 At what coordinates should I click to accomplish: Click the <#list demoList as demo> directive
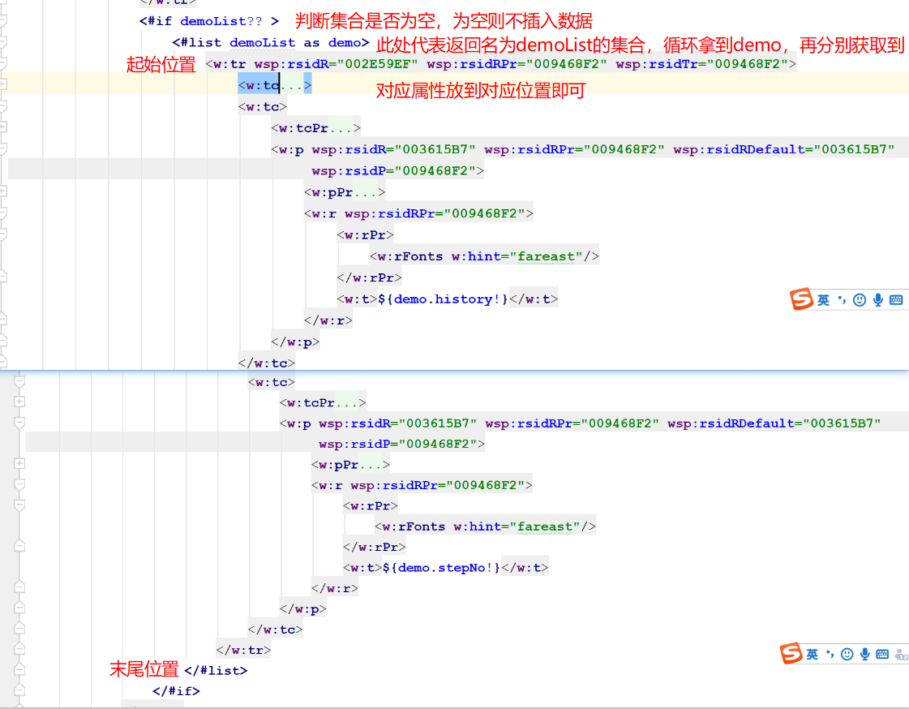click(x=271, y=43)
